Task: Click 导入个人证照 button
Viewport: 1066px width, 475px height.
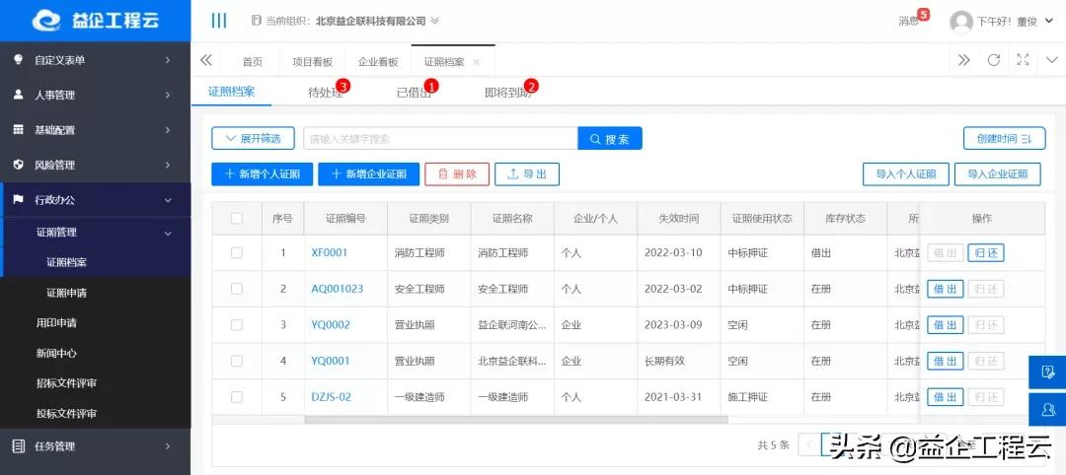Action: pyautogui.click(x=905, y=173)
